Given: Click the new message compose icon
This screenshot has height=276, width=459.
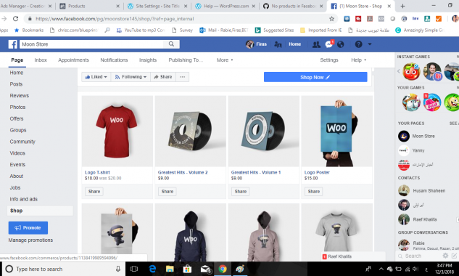Looking at the screenshot, I should 454,256.
